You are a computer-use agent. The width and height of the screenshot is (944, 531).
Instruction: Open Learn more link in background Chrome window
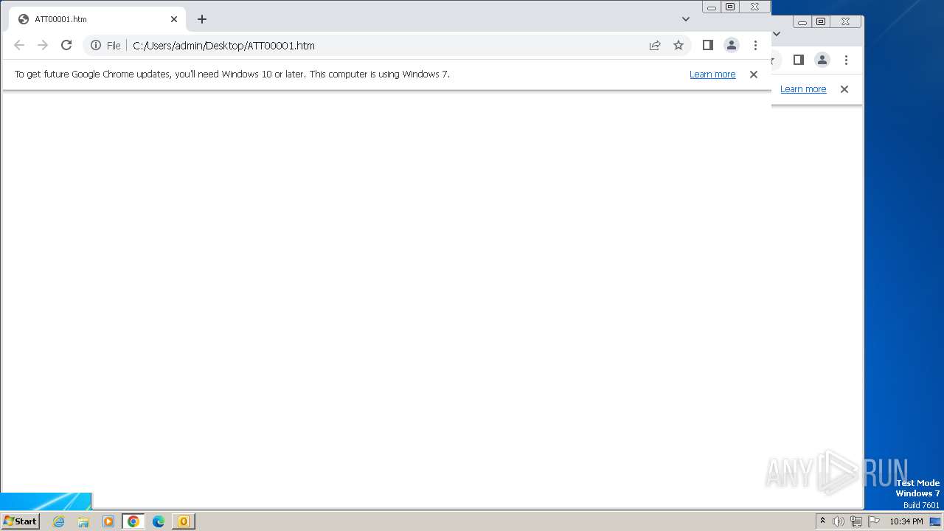point(803,89)
